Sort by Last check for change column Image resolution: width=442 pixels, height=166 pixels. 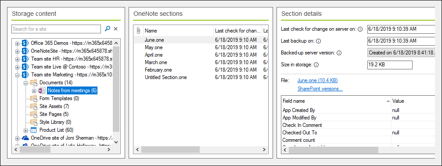(x=237, y=31)
